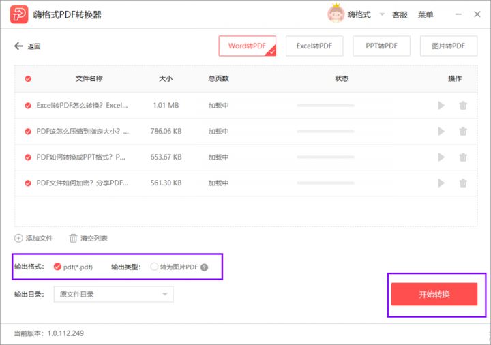Uncheck the PDF文件如何加密 file checkbox
This screenshot has height=345, width=491.
28,183
